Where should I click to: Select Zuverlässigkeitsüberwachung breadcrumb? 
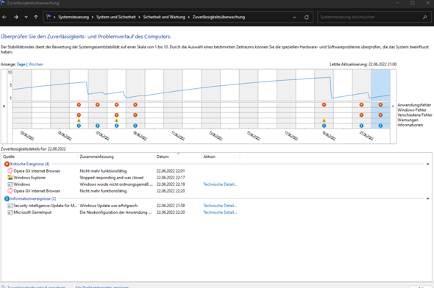pos(218,17)
